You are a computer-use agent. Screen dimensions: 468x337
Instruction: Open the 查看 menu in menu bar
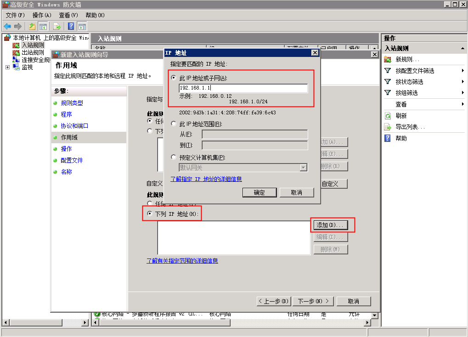click(x=68, y=15)
